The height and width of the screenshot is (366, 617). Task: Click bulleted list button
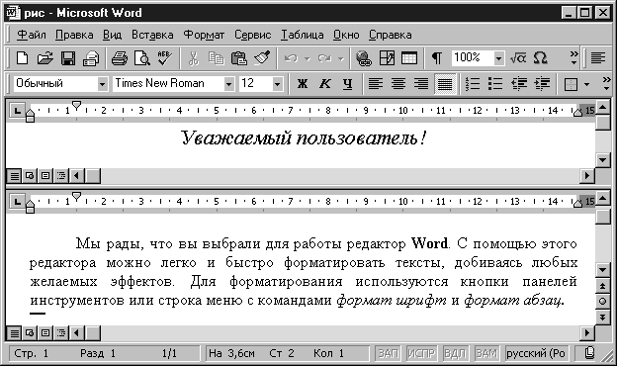coord(495,83)
